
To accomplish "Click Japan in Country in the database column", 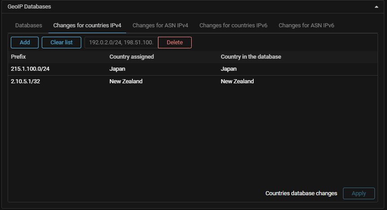I will (229, 69).
